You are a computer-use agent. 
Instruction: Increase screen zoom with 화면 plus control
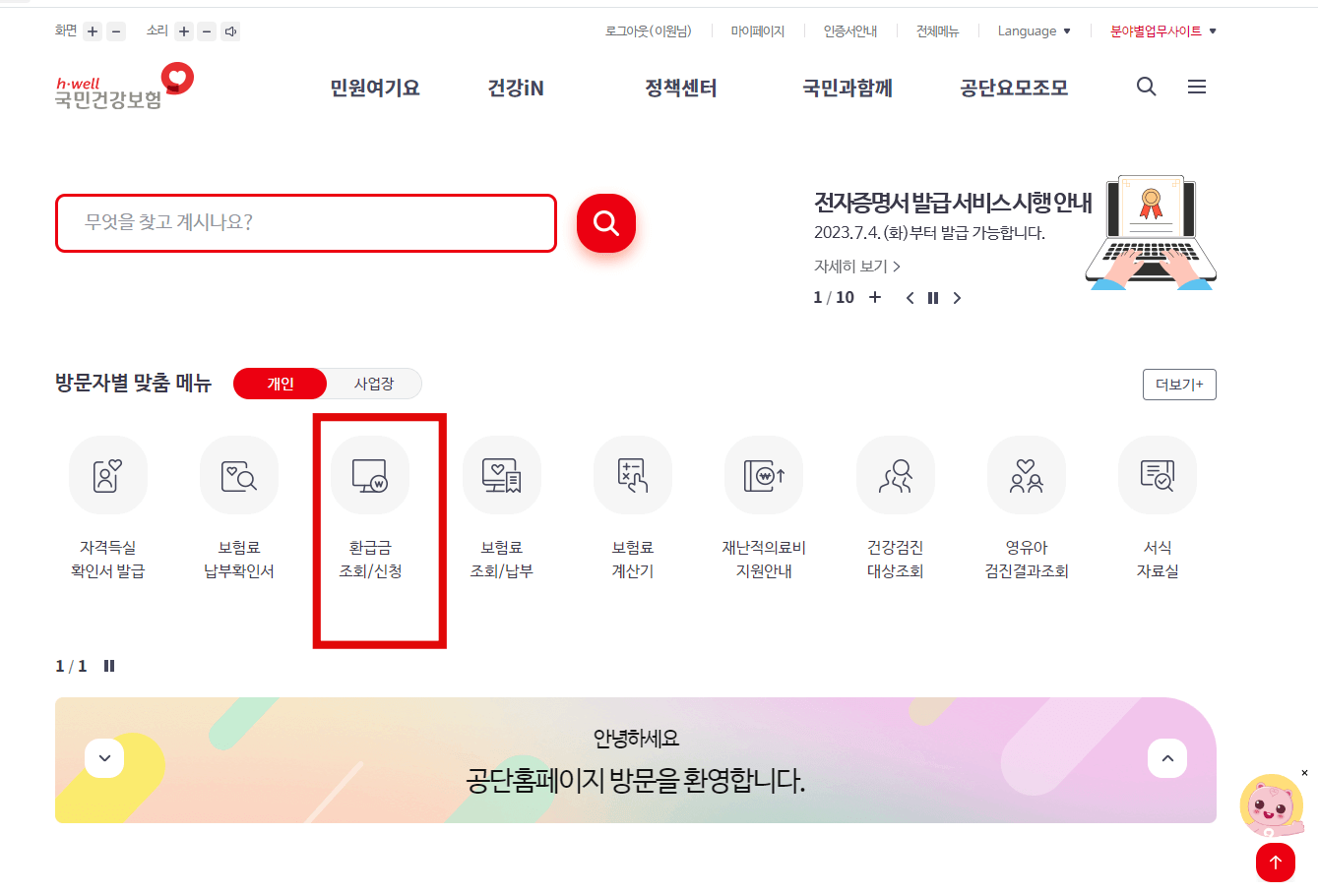coord(93,30)
